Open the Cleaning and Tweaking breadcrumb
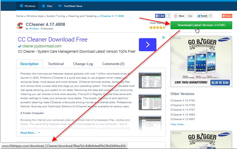This screenshot has height=149, width=237. point(82,16)
